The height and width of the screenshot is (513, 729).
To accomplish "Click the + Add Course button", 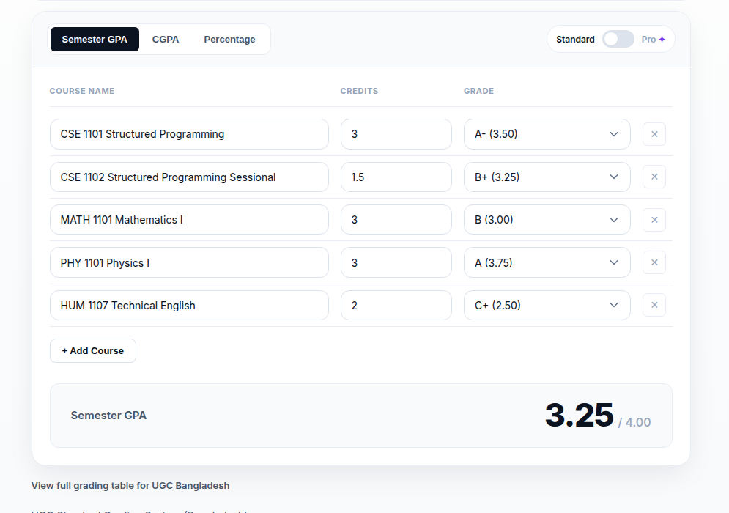I will tap(93, 351).
